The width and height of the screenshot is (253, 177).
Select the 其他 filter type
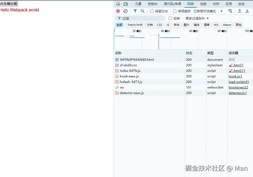point(238,25)
